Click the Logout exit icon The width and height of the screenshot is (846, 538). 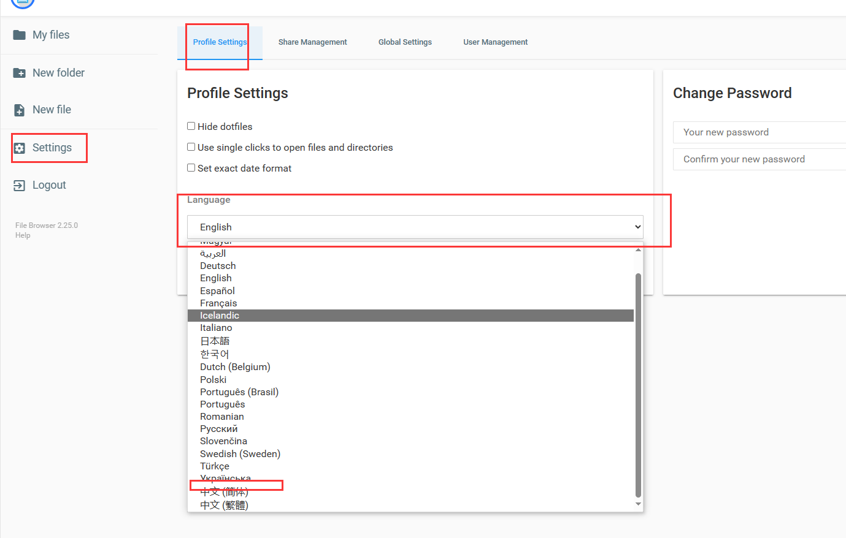[x=20, y=185]
